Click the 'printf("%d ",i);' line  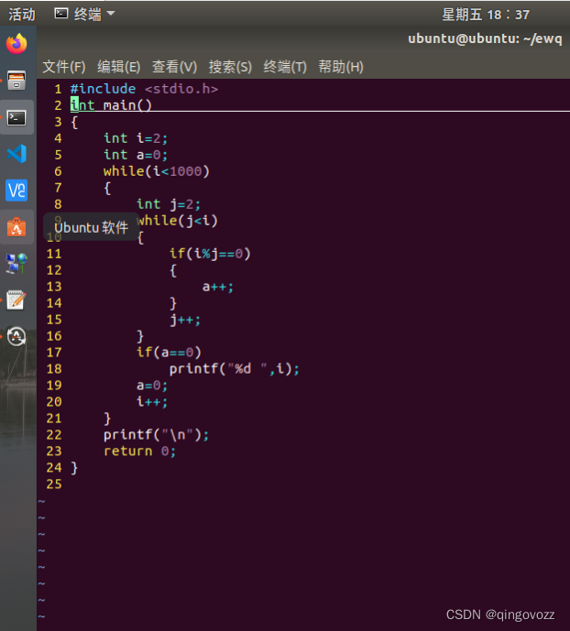tap(235, 369)
